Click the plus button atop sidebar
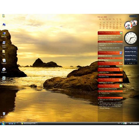This screenshot has width=139, height=139. click(x=131, y=16)
